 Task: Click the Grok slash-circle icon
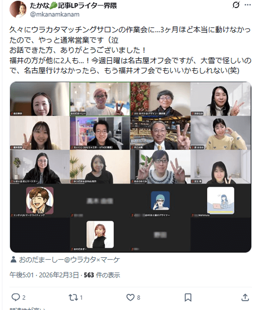pos(236,5)
